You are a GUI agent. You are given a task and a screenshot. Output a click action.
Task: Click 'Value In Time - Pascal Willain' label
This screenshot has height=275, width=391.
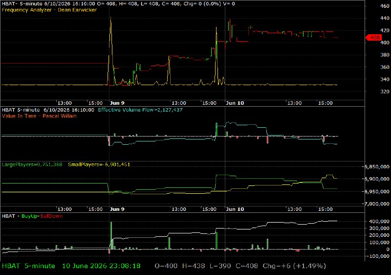coord(39,116)
